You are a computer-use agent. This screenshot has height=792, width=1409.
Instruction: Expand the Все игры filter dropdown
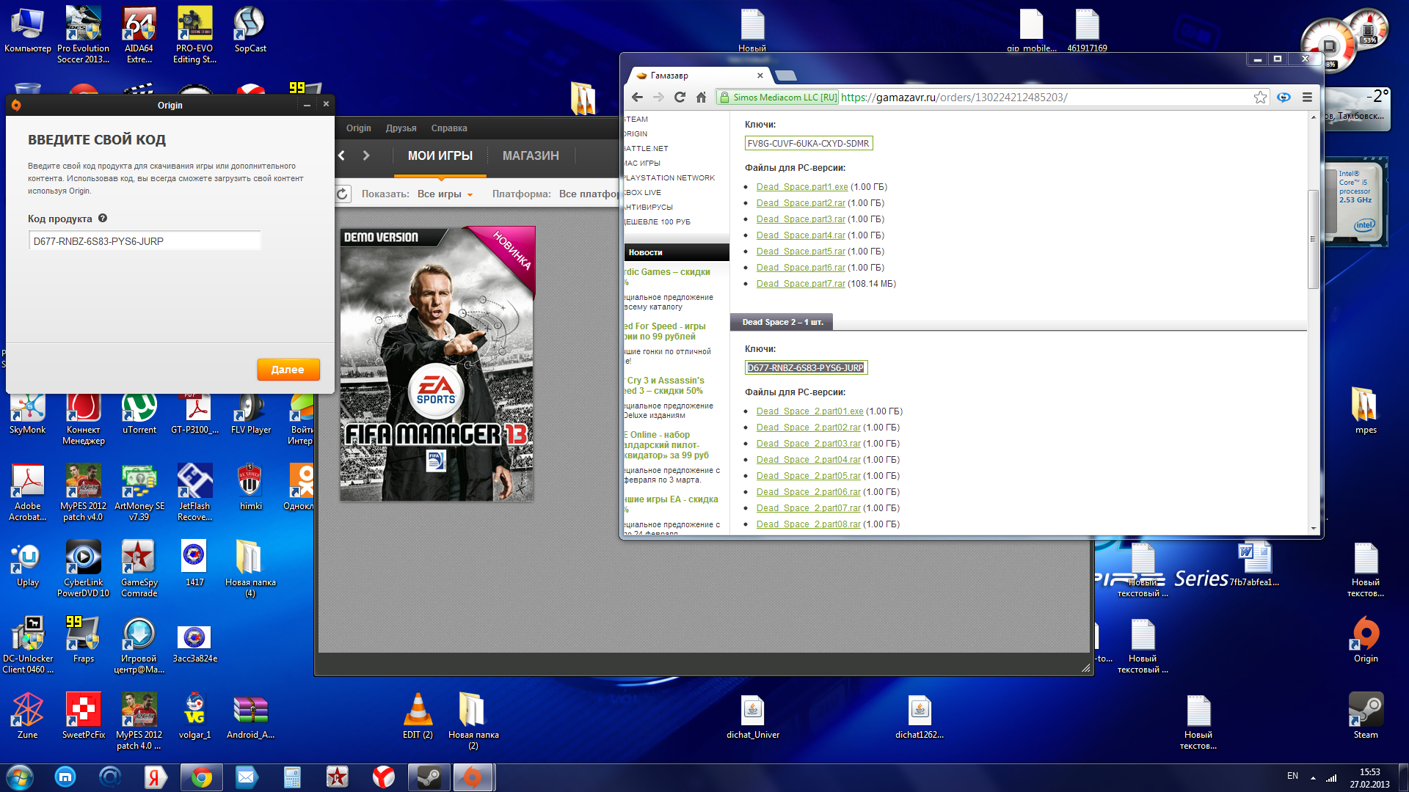[445, 194]
